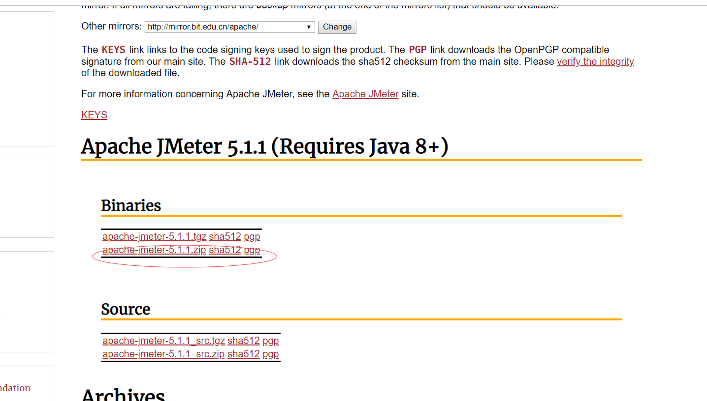Viewport: 707px width, 401px height.
Task: Open sha512 link for apache-jmeter-5.1.1.zip
Action: pyautogui.click(x=225, y=250)
